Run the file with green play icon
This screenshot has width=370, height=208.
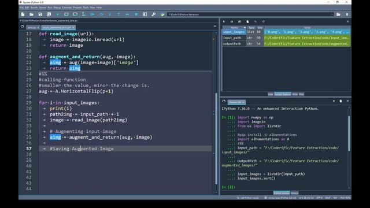pos(58,14)
